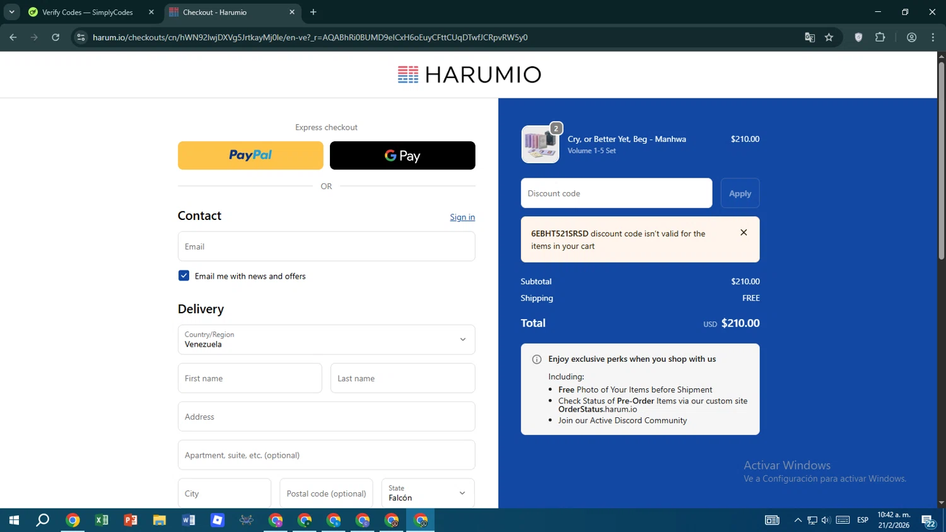Apply the discount code

click(x=740, y=193)
